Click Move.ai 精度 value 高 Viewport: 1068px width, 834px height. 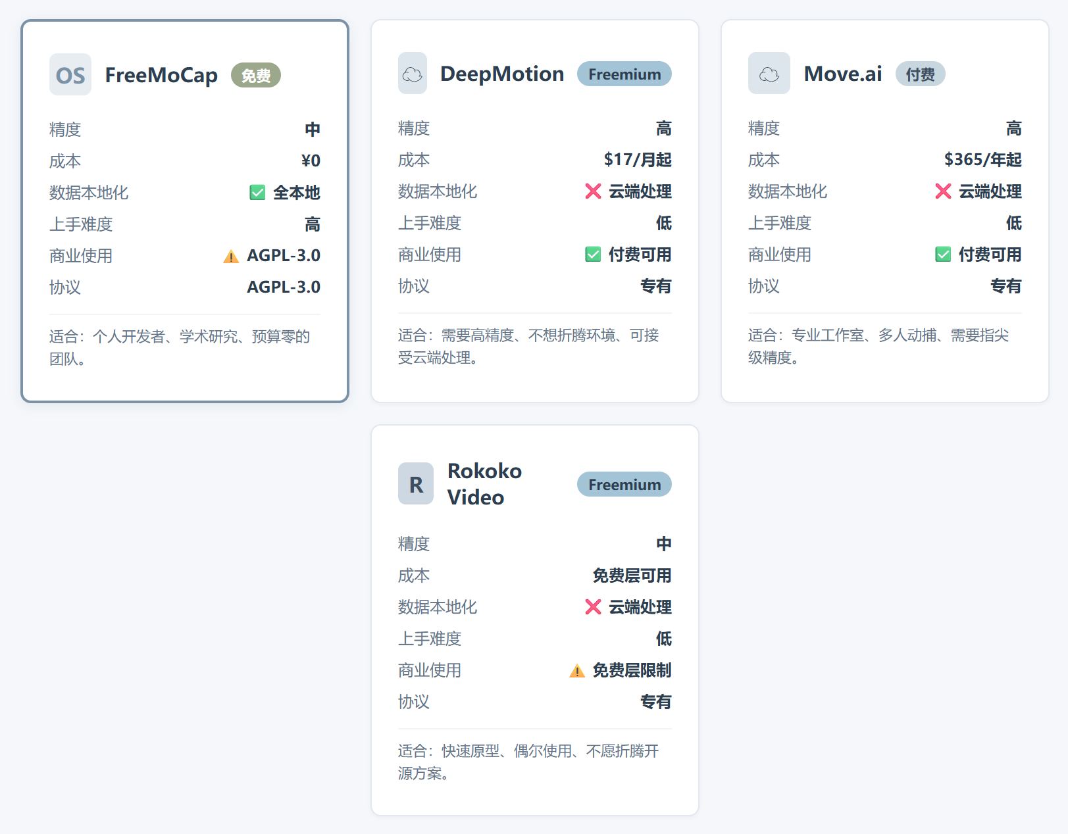(x=1014, y=128)
